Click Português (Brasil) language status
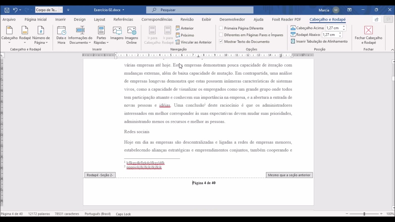 98,214
